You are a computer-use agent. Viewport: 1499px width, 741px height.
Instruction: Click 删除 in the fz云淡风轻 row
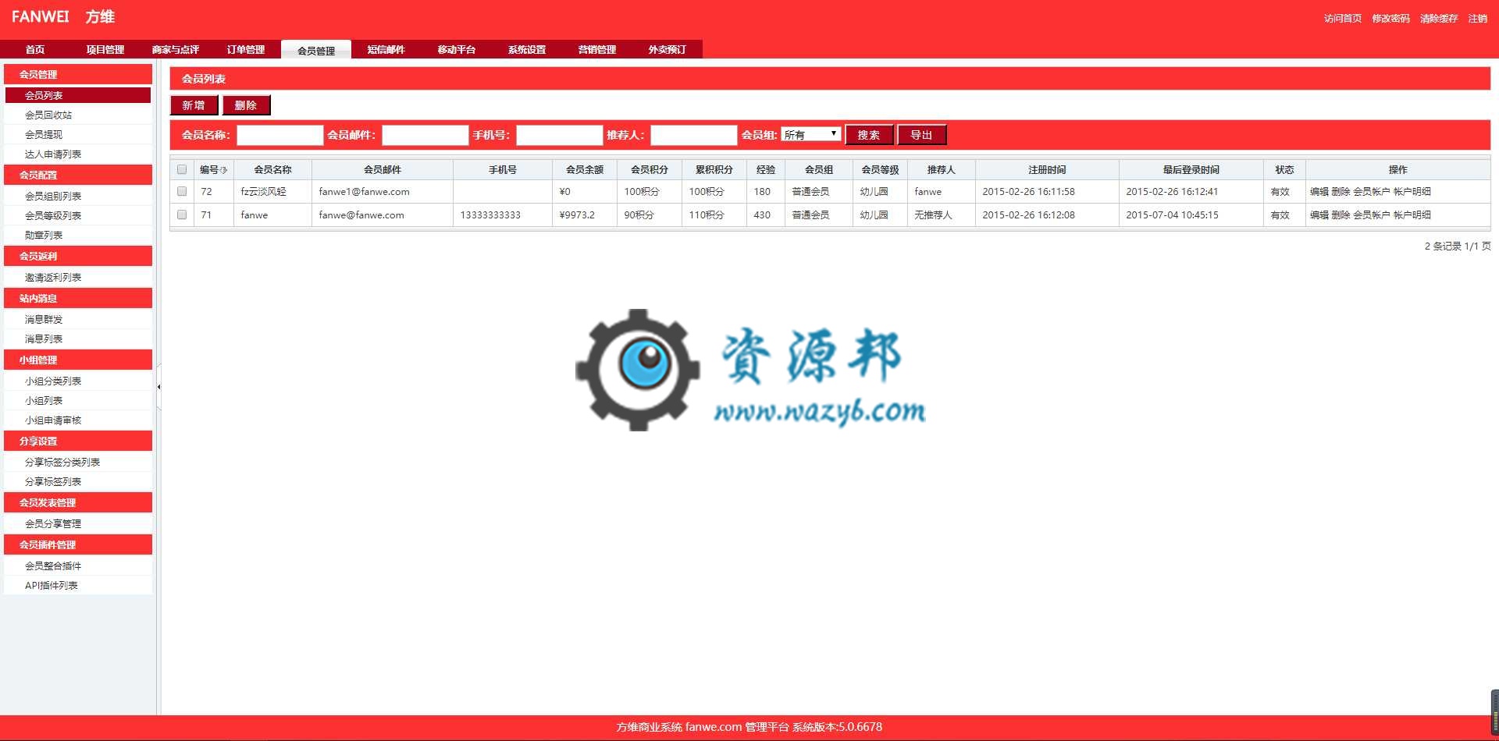(x=1341, y=191)
